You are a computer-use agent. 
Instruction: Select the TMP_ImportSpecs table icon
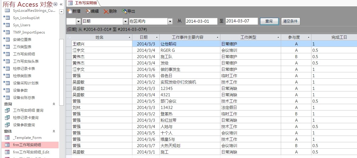(7, 32)
